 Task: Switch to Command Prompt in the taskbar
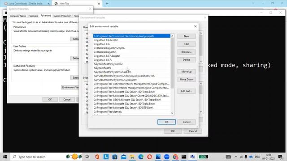184,157
